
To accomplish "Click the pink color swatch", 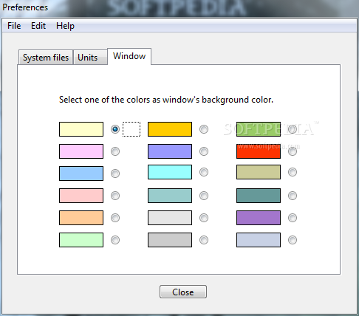I will pyautogui.click(x=81, y=151).
